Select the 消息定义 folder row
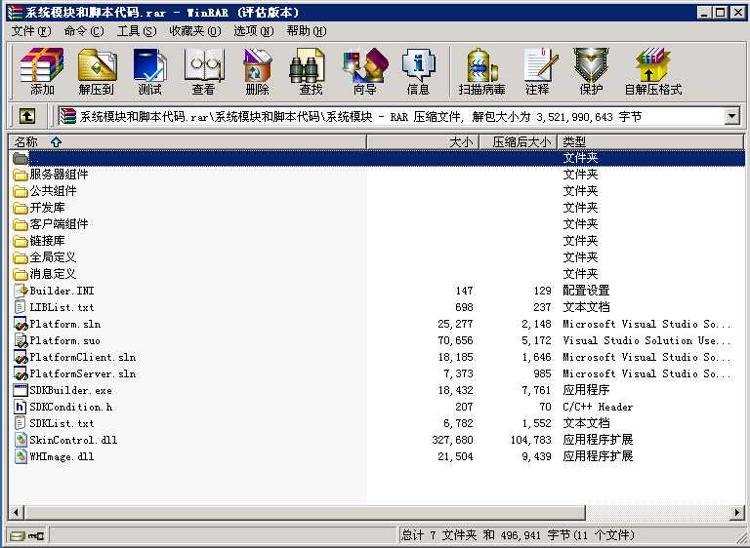Screen dimensions: 750x548 [x=377, y=274]
